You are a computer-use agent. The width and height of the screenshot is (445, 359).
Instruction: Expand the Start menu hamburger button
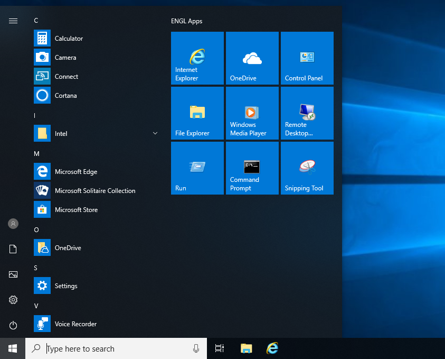click(x=13, y=21)
